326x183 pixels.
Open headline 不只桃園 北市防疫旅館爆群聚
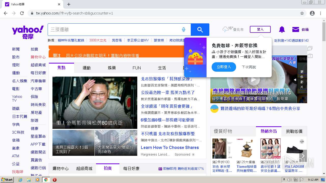(168, 133)
